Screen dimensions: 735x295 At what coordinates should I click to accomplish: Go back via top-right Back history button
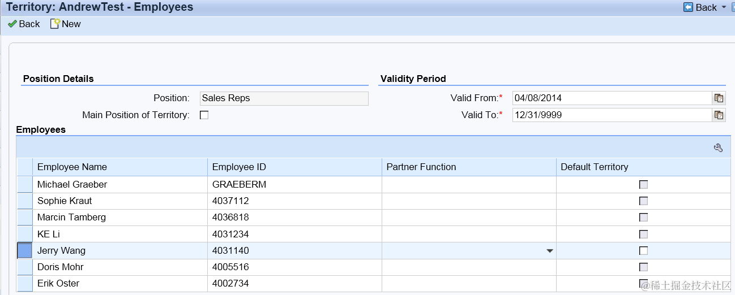point(700,7)
